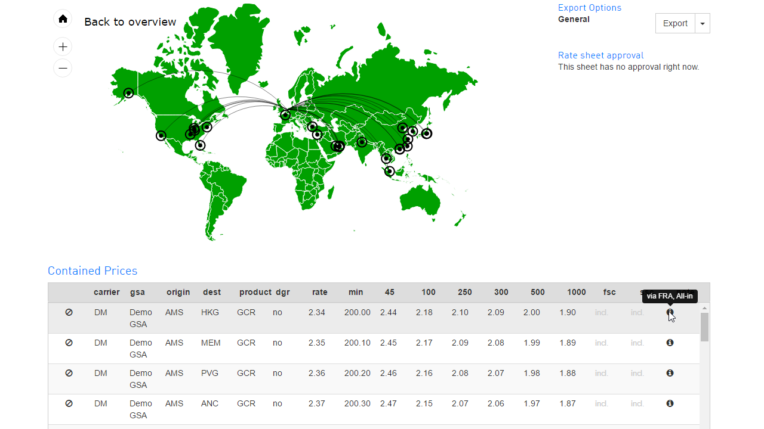Screen dimensions: 764x429
Task: Toggle the disable icon for ANC row
Action: [x=69, y=403]
